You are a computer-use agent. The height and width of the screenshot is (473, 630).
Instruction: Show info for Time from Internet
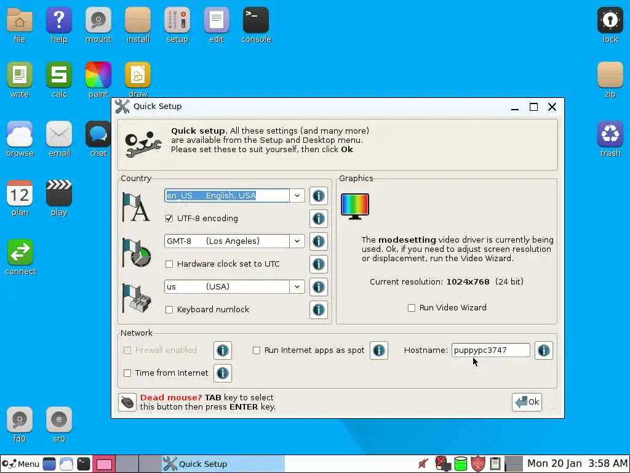pyautogui.click(x=223, y=373)
